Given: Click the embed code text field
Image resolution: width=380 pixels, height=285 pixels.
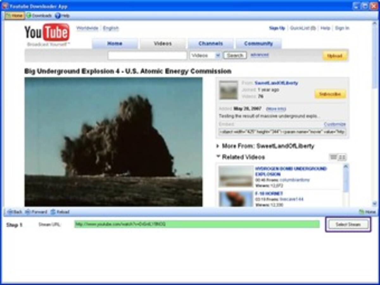Looking at the screenshot, I should click(282, 132).
